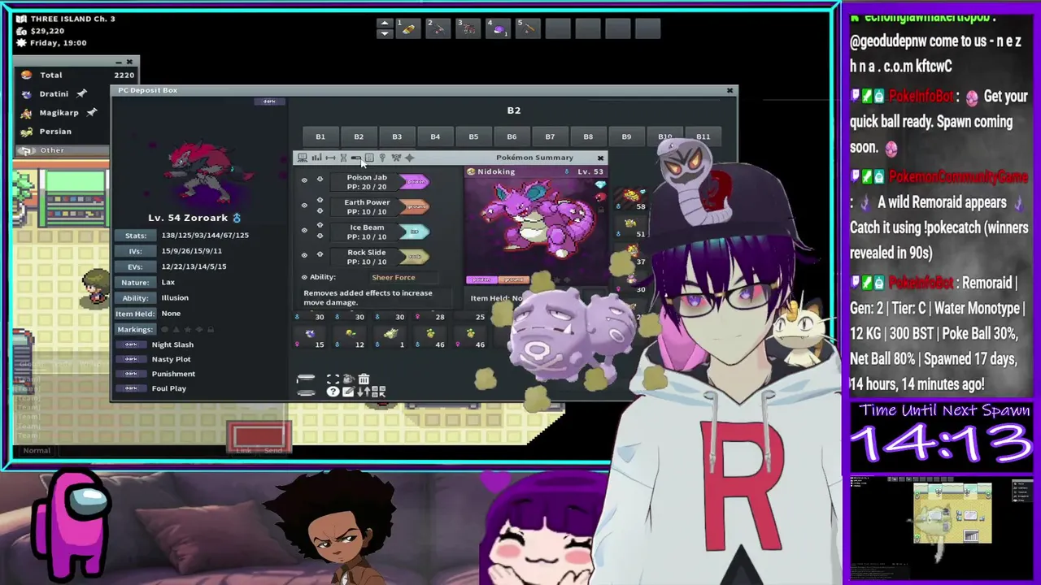Move Earth Power up in move order
The height and width of the screenshot is (585, 1041).
(320, 200)
